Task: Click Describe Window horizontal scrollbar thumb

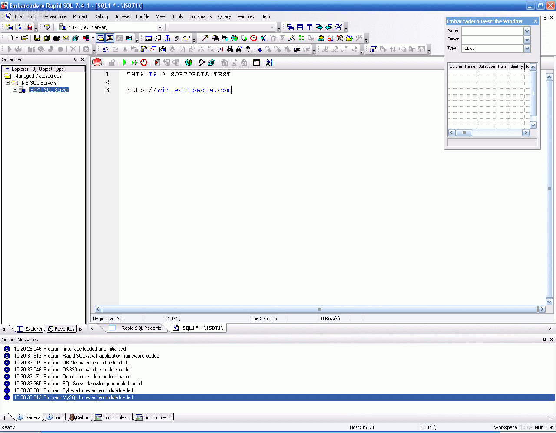Action: [464, 133]
